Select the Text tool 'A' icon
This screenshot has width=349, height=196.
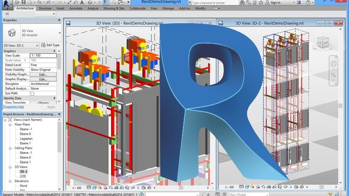pos(82,2)
